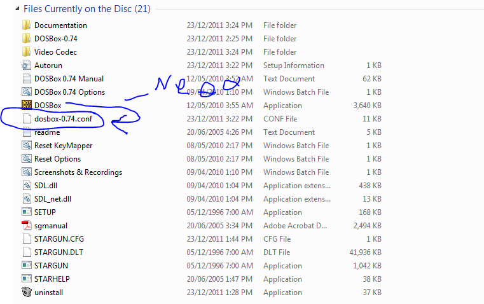
Task: Select the SETUP application icon
Action: pos(26,212)
